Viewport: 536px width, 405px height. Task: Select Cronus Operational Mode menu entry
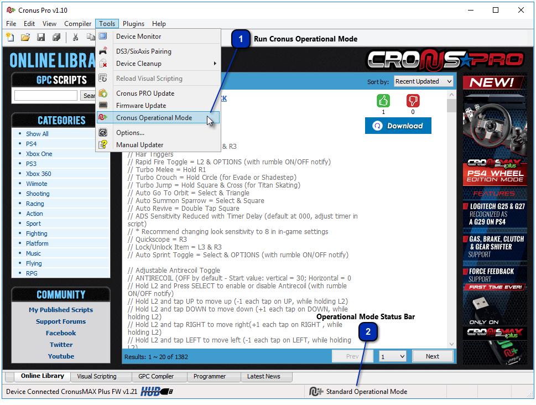[158, 118]
